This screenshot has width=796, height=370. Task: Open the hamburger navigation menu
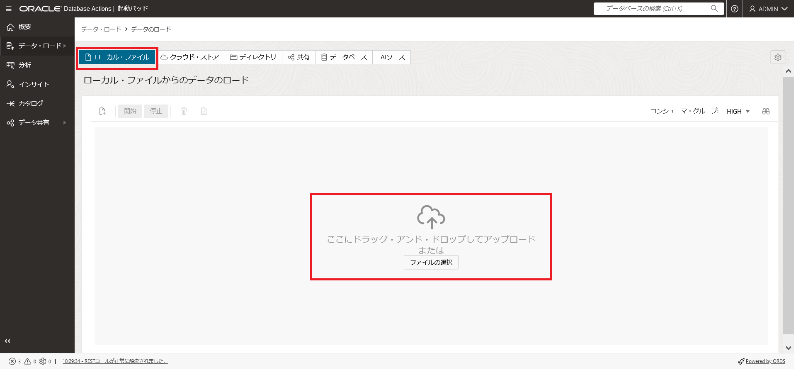point(9,9)
